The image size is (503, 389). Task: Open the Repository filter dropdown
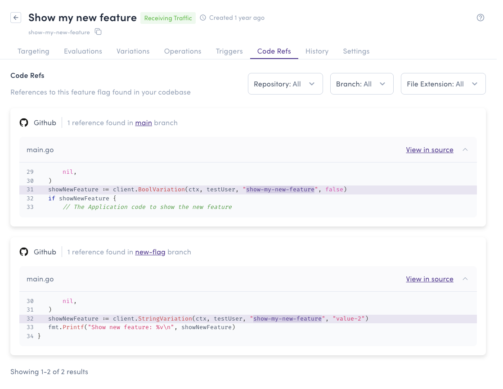tap(285, 84)
